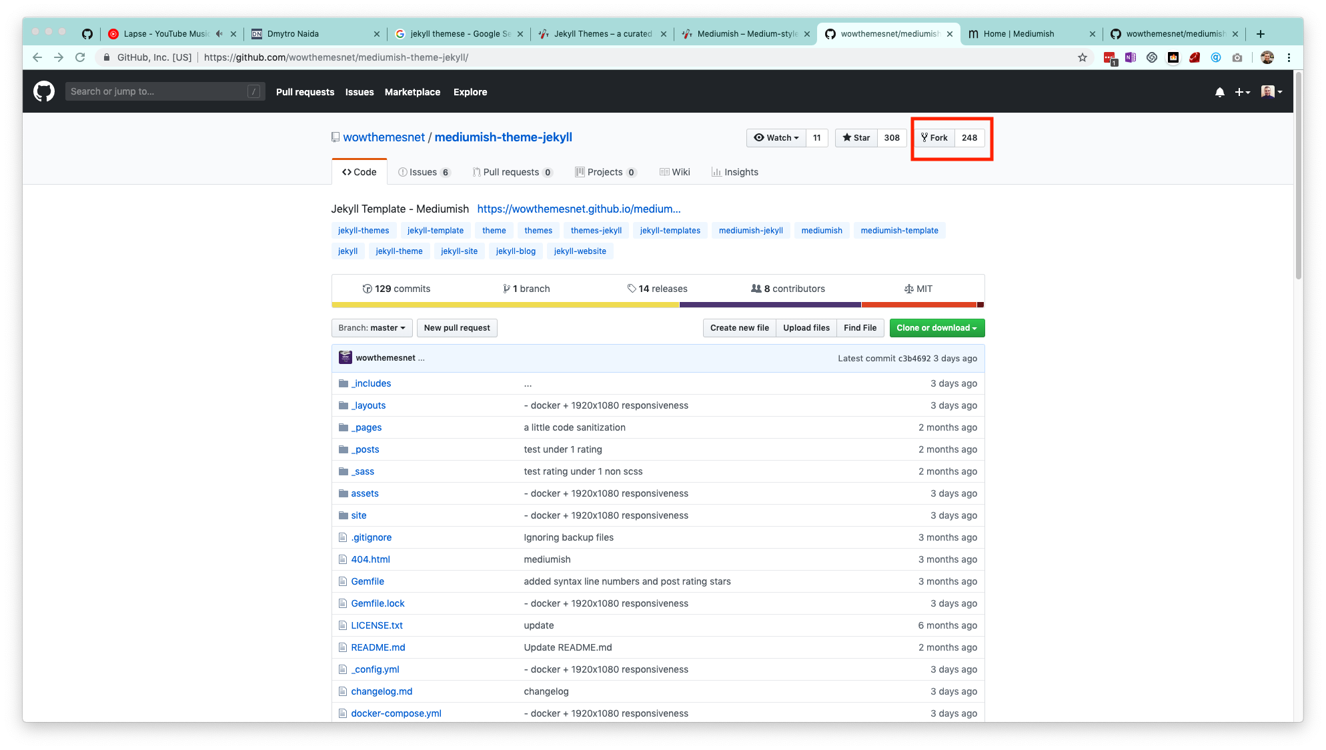
Task: Open the 14 releases link
Action: (x=657, y=289)
